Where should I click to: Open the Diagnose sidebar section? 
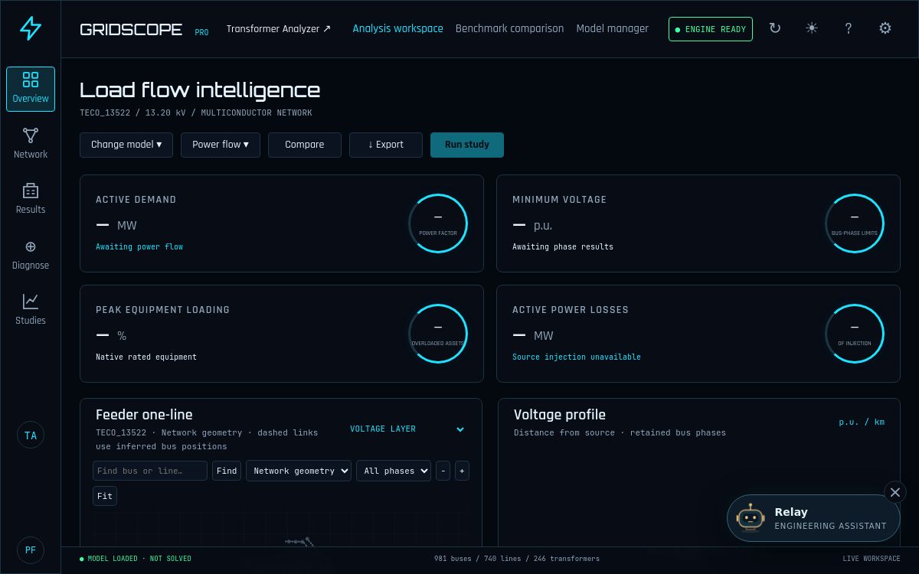point(31,255)
